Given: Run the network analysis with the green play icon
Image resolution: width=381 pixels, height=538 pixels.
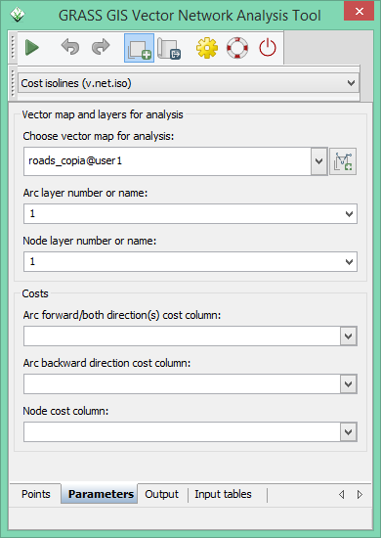Looking at the screenshot, I should pos(32,47).
